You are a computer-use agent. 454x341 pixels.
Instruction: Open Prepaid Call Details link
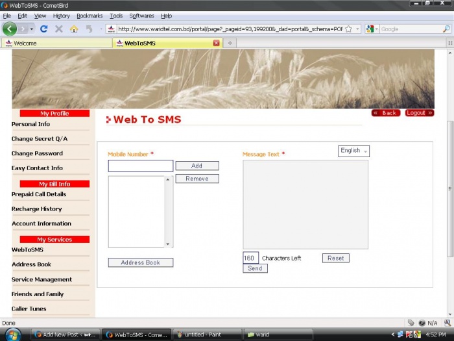tap(39, 194)
